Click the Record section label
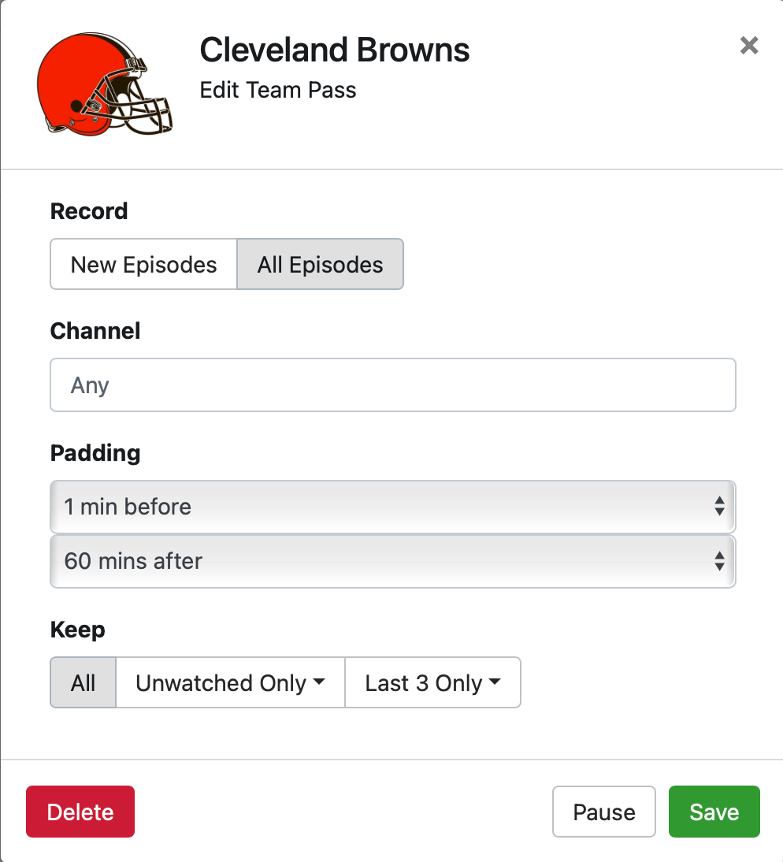The width and height of the screenshot is (783, 862). [89, 211]
